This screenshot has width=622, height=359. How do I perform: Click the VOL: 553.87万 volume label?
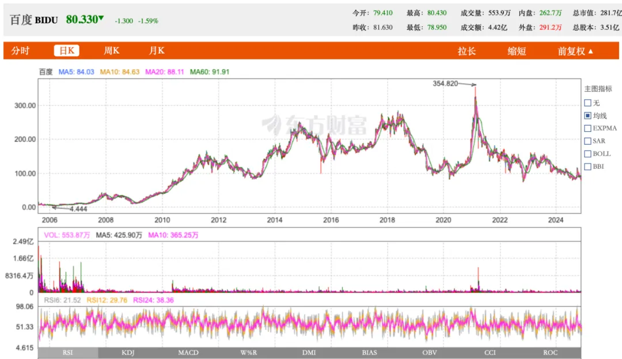(x=67, y=235)
